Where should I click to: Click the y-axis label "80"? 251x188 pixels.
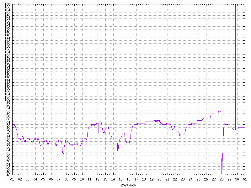coord(8,128)
